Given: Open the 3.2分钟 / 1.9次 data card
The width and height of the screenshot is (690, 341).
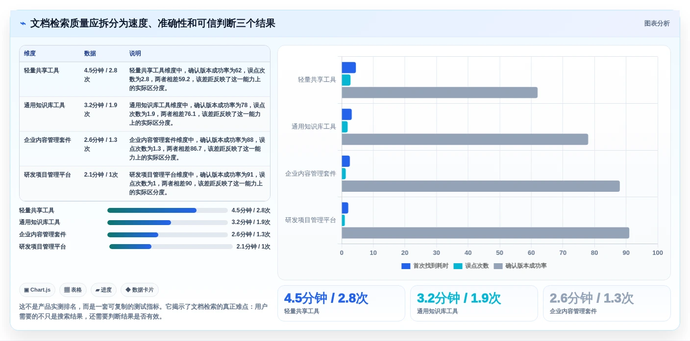Looking at the screenshot, I should coord(474,303).
